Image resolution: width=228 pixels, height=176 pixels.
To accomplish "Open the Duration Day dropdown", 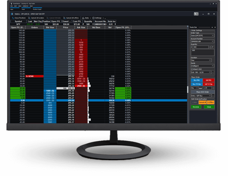I will pos(201,60).
